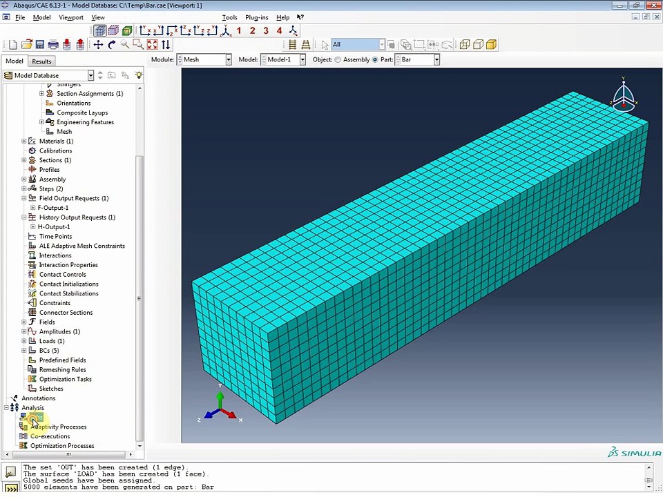This screenshot has height=497, width=663.
Task: Open file with the folder icon
Action: 27,44
